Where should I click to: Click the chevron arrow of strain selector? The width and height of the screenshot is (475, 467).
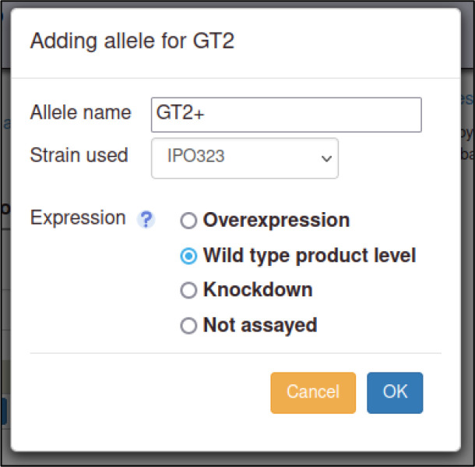(x=326, y=158)
